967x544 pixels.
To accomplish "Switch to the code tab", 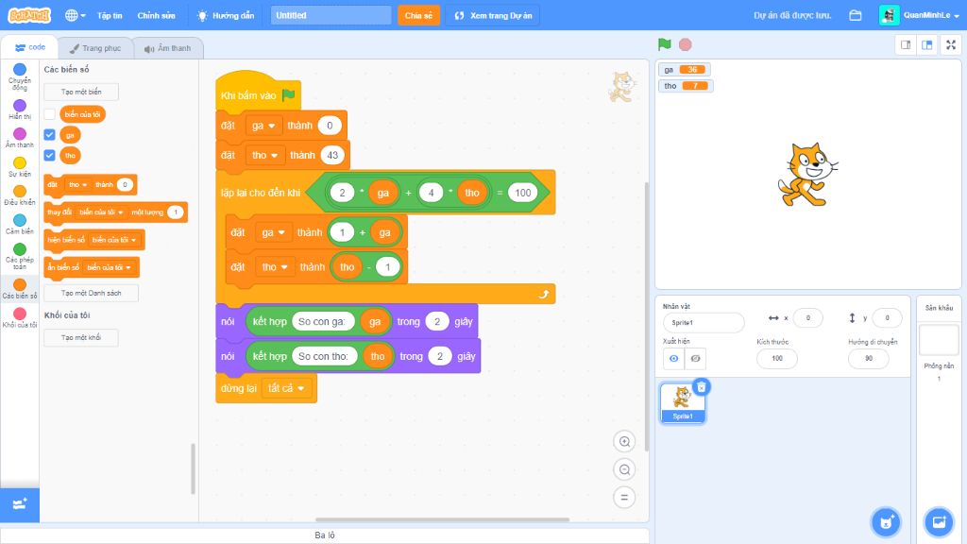I will (x=29, y=47).
